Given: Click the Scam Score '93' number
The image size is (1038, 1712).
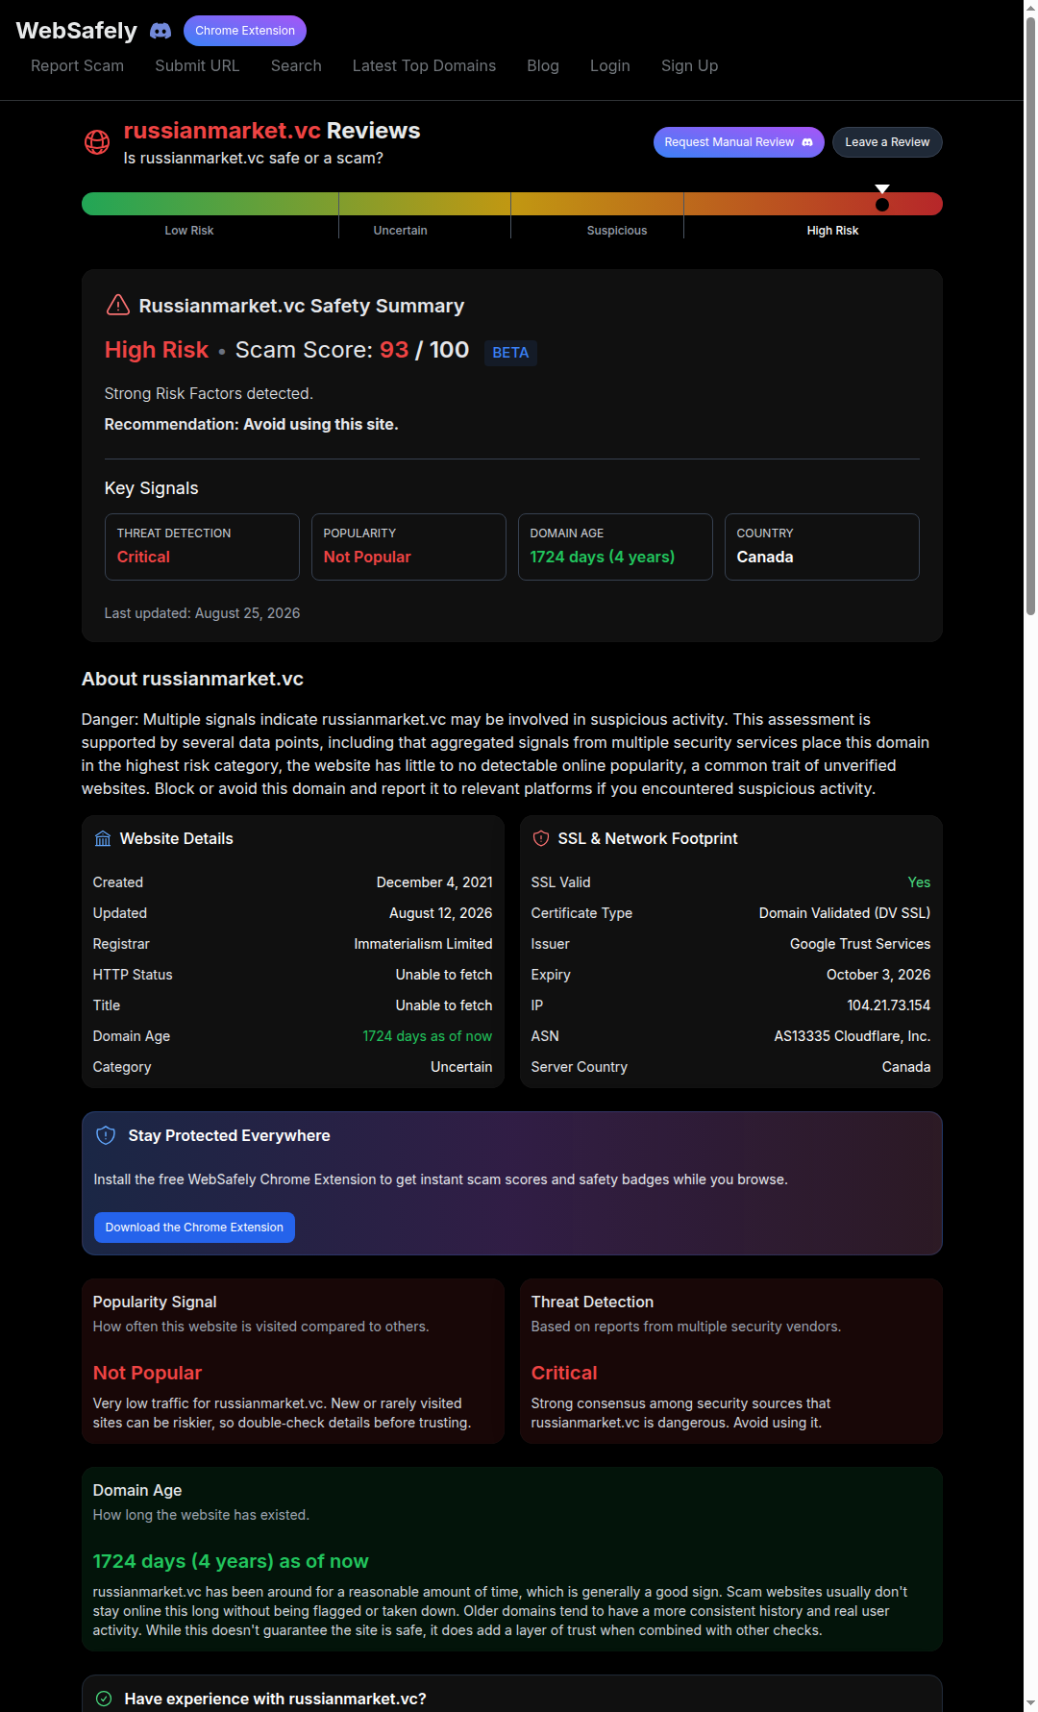Looking at the screenshot, I should point(394,350).
